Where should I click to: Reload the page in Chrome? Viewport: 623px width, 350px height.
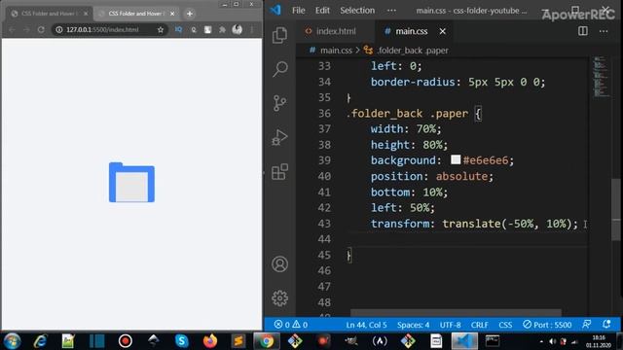41,29
